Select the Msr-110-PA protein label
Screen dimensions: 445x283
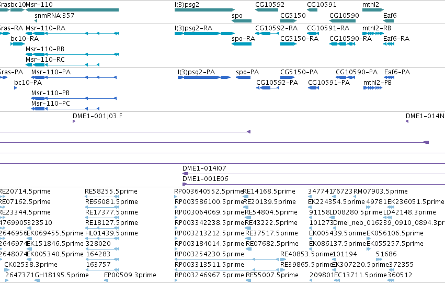coord(51,72)
